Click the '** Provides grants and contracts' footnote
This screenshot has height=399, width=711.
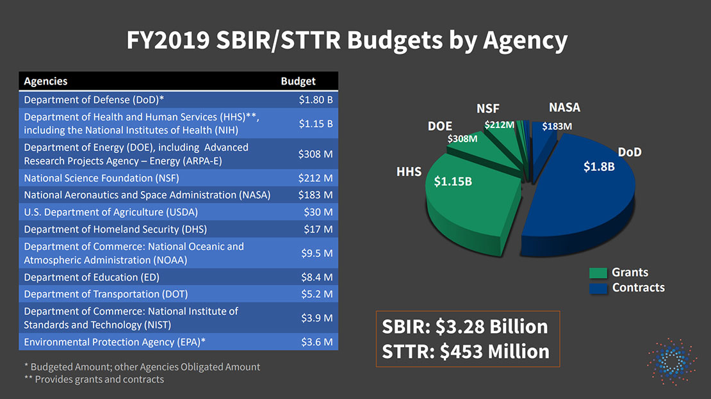pyautogui.click(x=94, y=379)
